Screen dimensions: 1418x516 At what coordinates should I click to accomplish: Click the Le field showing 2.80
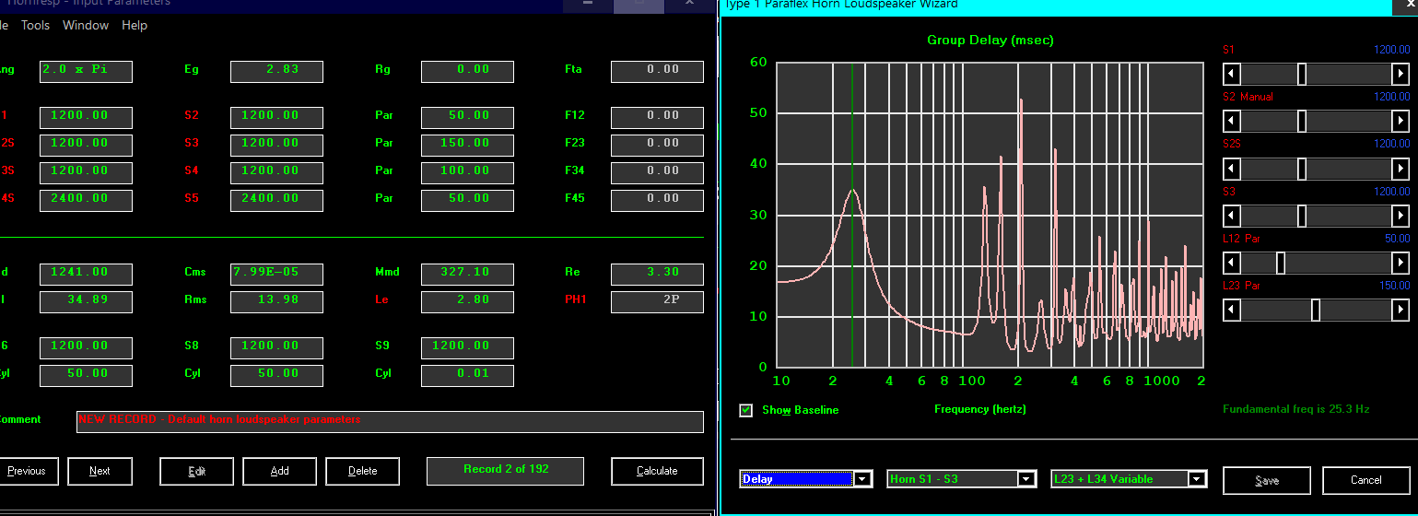[x=467, y=301]
